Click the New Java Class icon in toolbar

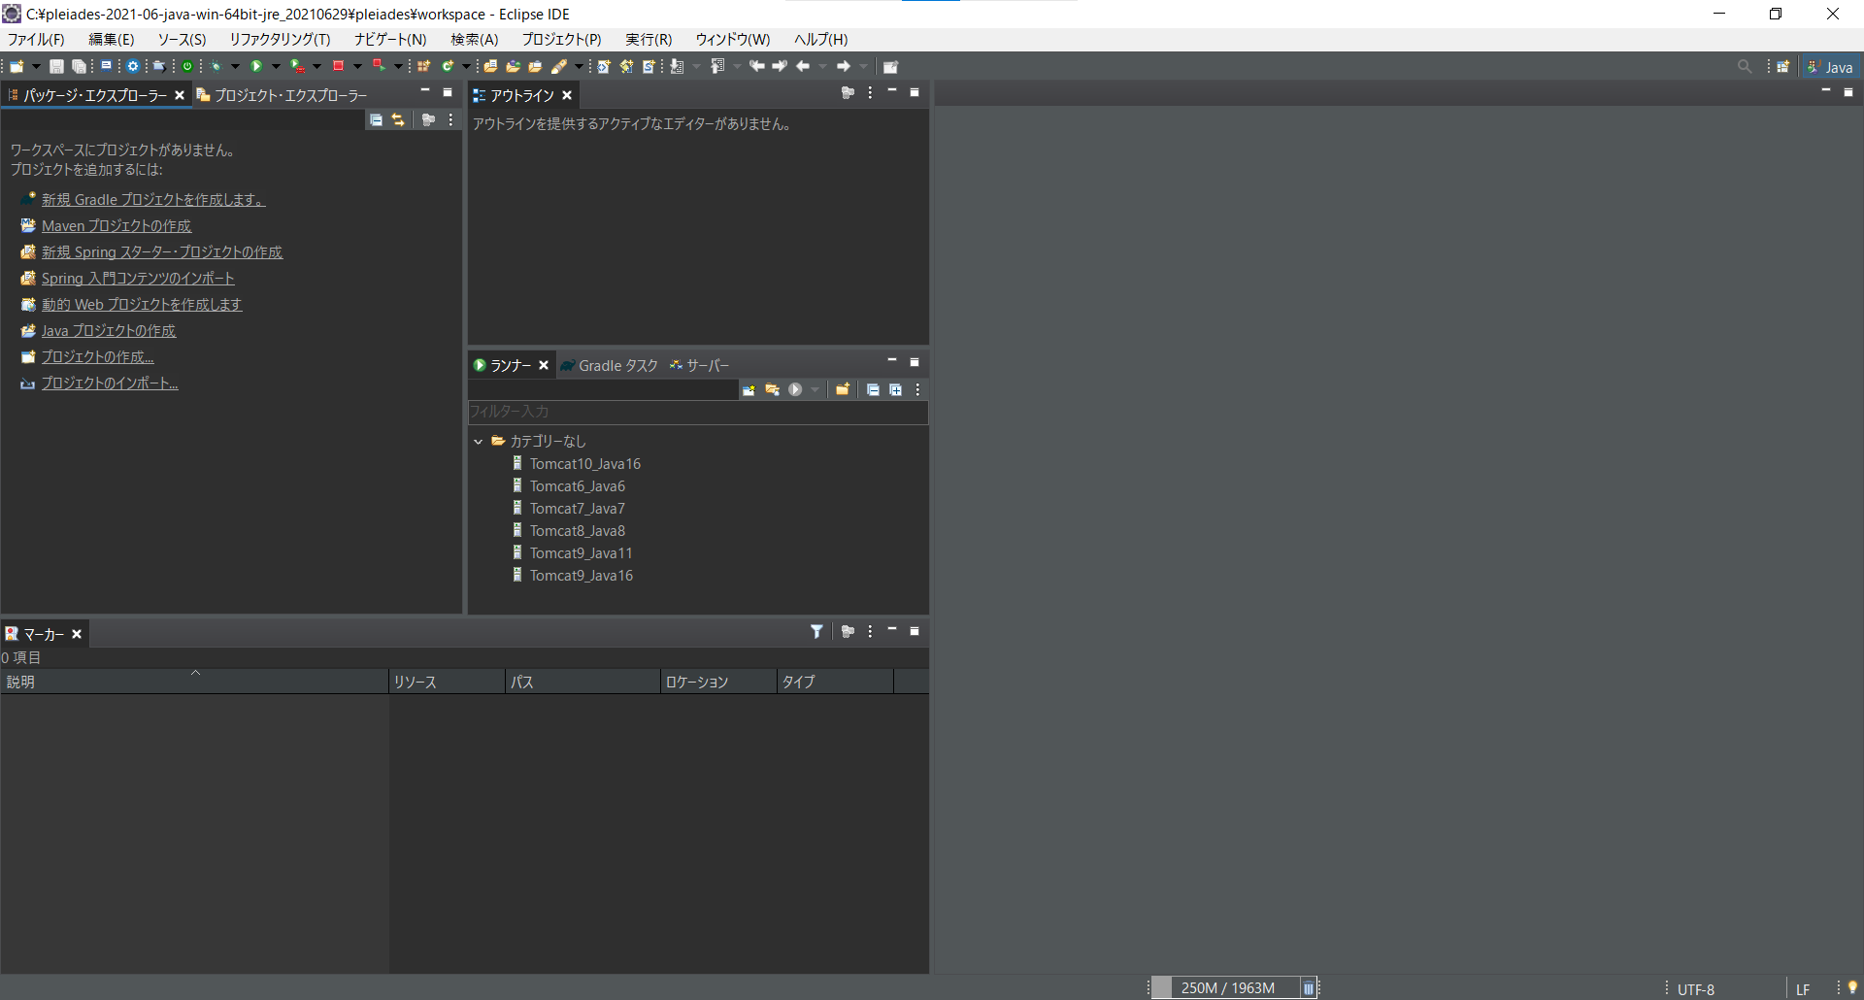tap(448, 66)
